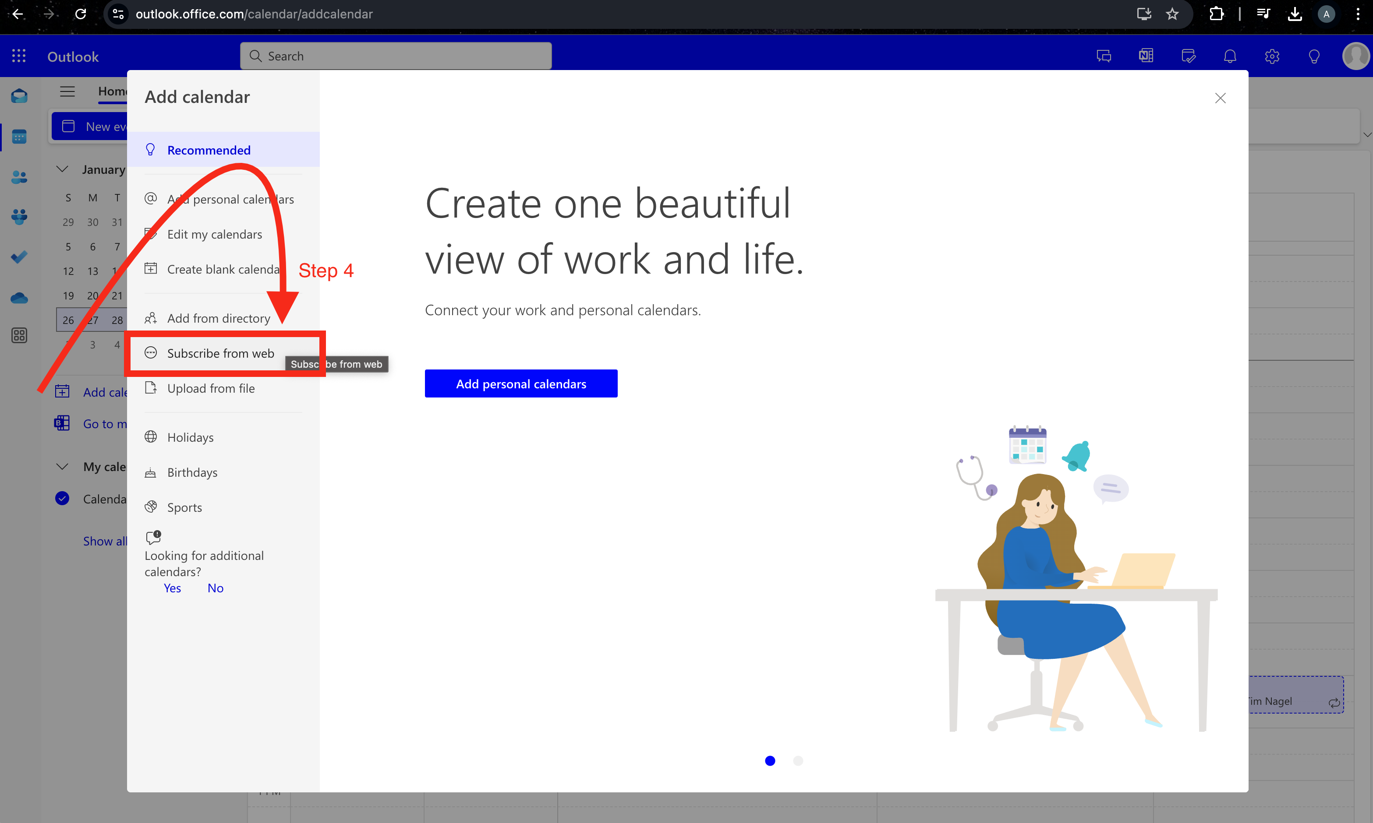
Task: Toggle the Calendar checkbox under My calendars
Action: (62, 499)
